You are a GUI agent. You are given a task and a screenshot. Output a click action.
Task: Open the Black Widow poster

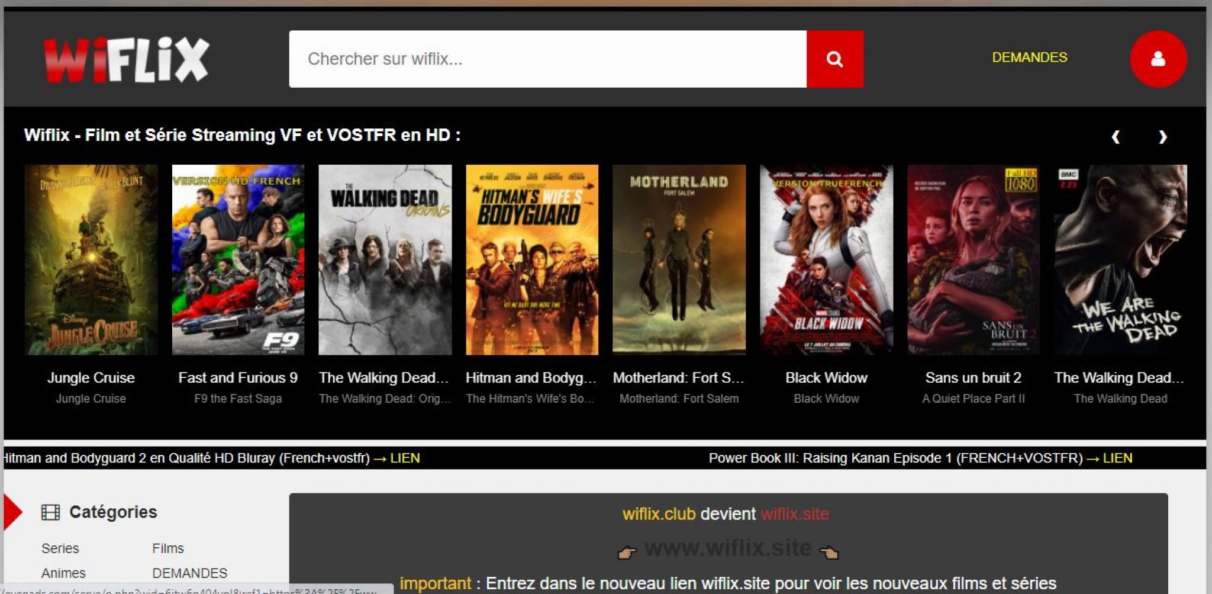(826, 260)
